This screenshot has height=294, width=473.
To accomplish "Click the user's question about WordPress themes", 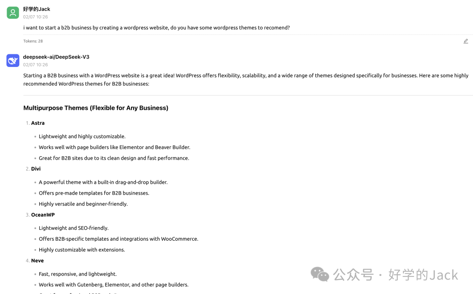I will click(x=156, y=28).
